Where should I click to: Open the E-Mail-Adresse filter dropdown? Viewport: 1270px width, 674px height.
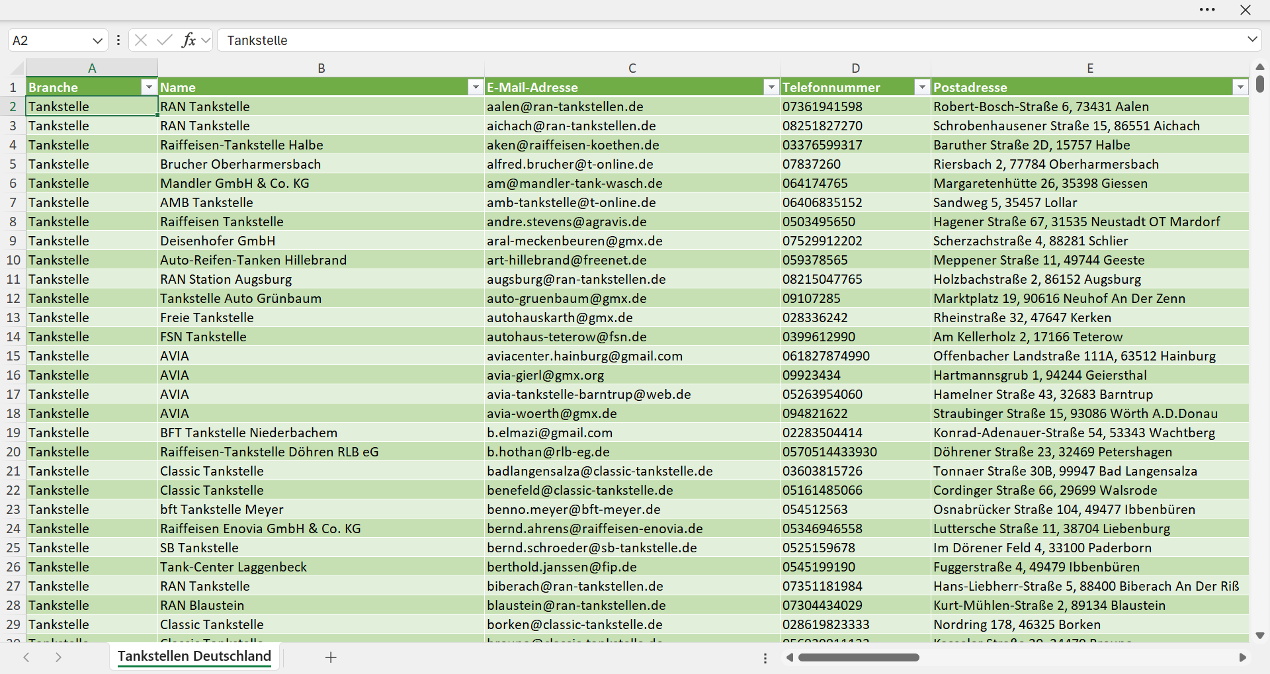[771, 87]
